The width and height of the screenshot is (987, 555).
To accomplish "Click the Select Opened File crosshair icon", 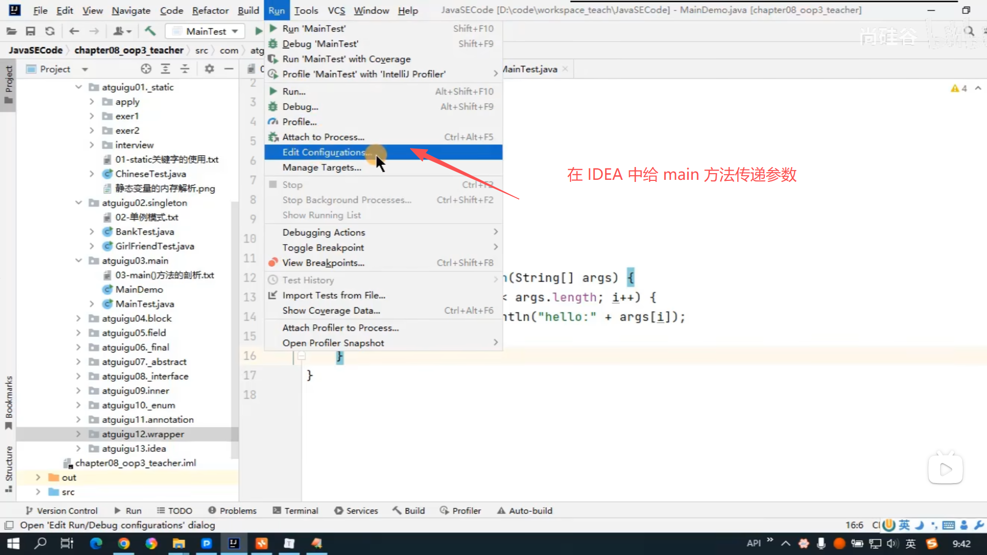I will coord(146,69).
